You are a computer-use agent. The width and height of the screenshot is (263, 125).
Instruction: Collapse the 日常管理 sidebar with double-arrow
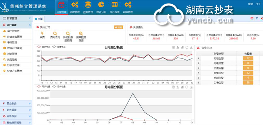[30, 18]
